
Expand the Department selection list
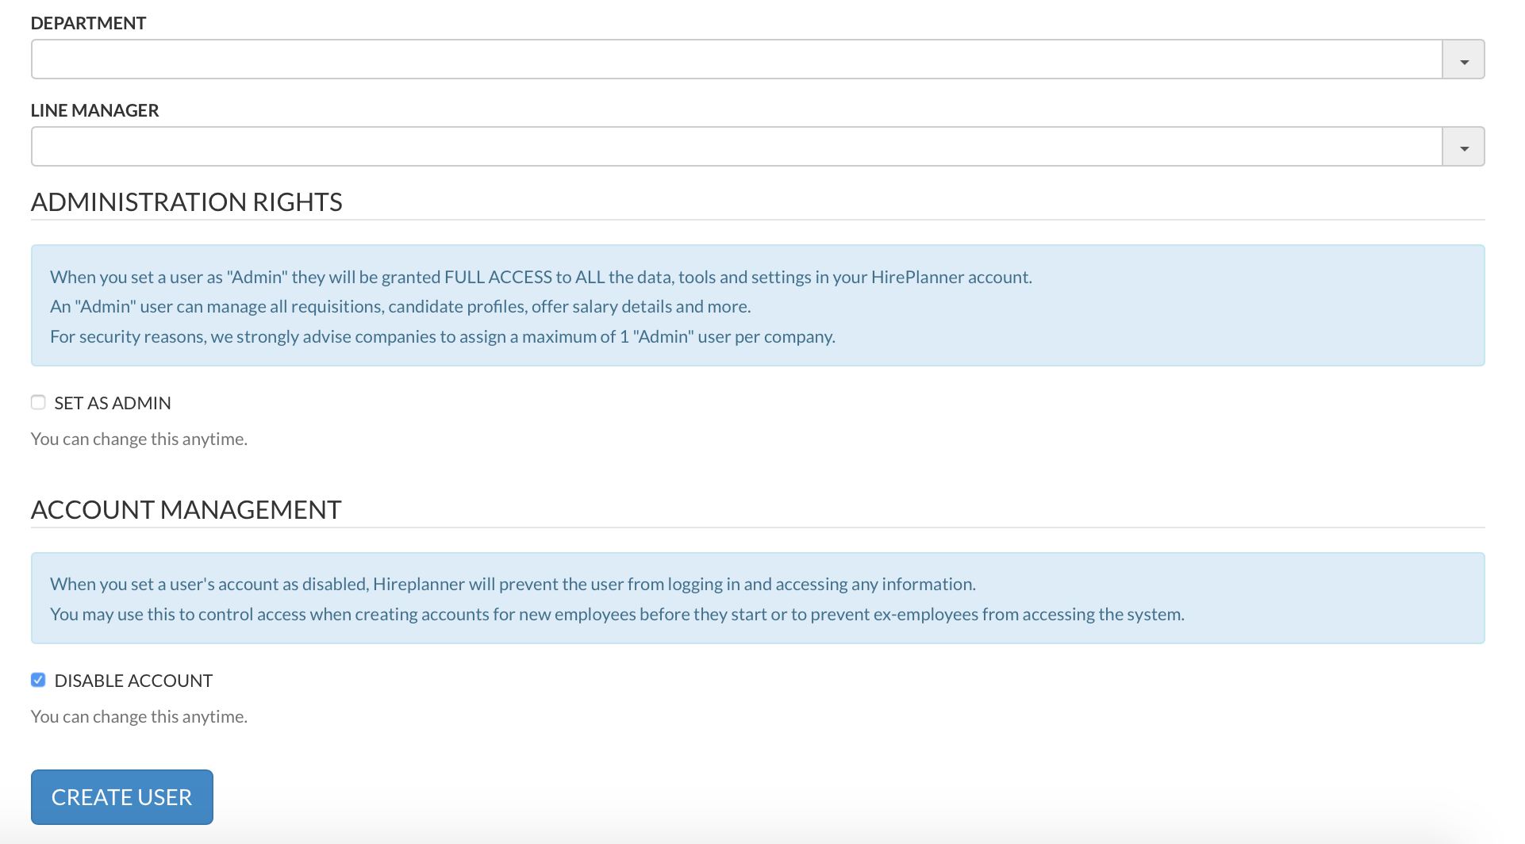tap(1462, 59)
